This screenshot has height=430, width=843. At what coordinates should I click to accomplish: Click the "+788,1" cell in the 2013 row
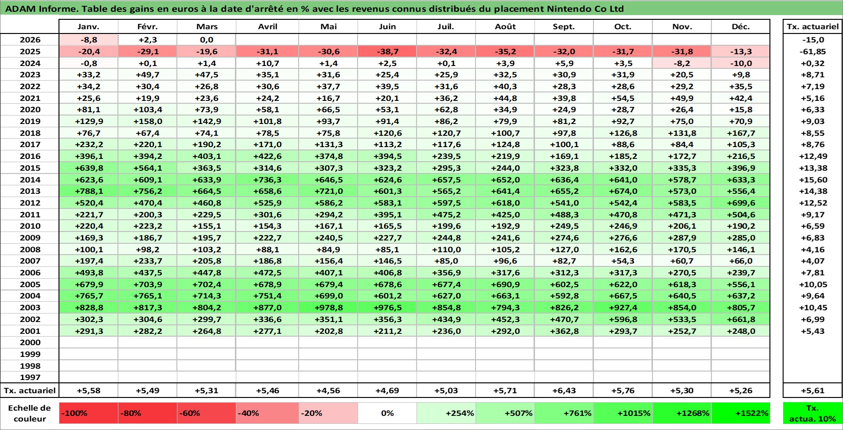pyautogui.click(x=89, y=191)
